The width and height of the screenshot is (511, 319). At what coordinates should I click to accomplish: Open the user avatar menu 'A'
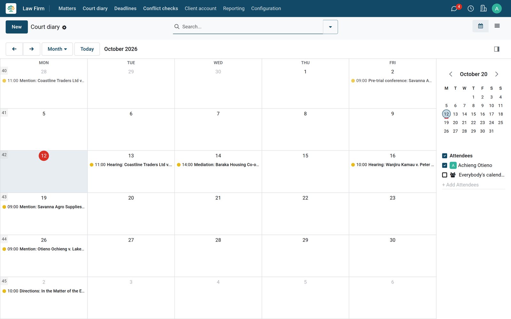click(x=497, y=9)
